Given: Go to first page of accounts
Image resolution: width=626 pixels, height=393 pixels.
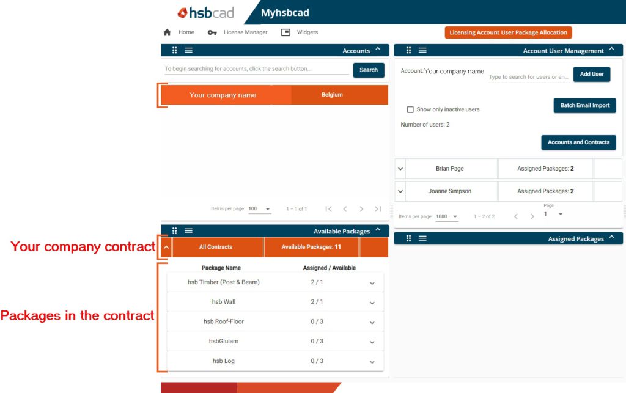Looking at the screenshot, I should (328, 209).
